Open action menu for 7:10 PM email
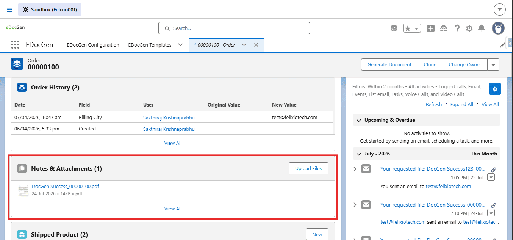This screenshot has width=513, height=240. tap(491, 213)
